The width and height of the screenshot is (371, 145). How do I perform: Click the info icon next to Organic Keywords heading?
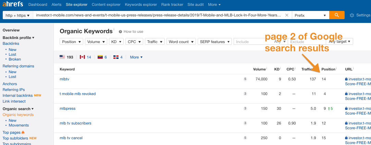tap(114, 29)
